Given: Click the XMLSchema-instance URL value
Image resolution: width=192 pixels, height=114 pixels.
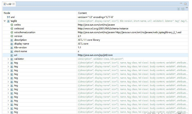Looking at the screenshot, I should coord(103,29).
